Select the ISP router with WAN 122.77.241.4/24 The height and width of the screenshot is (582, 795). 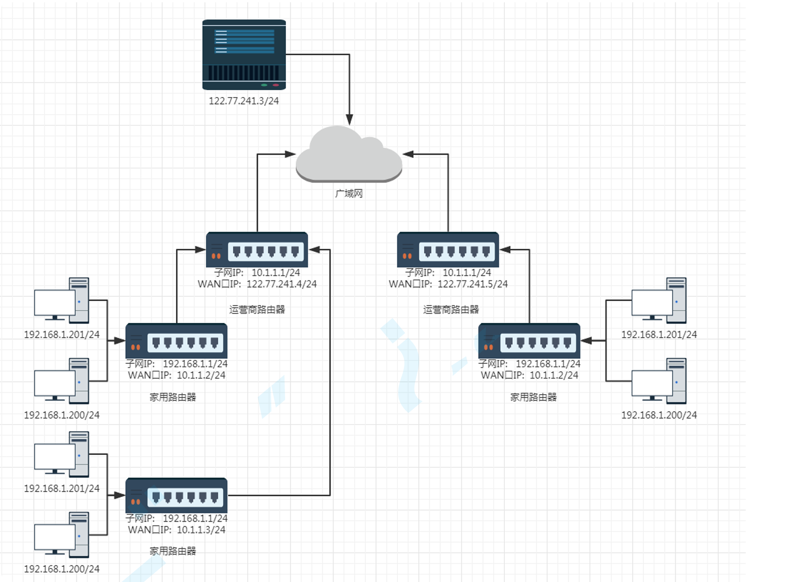(x=257, y=249)
